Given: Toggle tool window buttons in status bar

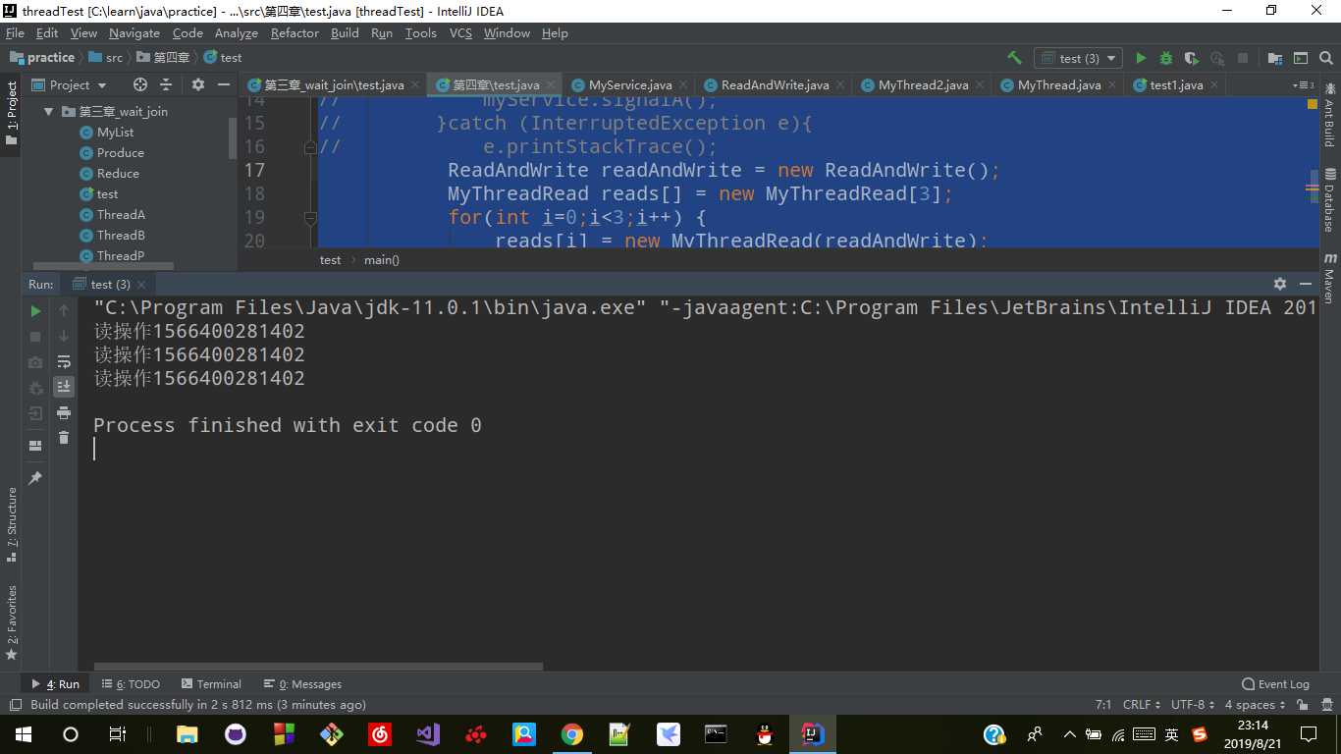Looking at the screenshot, I should click(15, 705).
